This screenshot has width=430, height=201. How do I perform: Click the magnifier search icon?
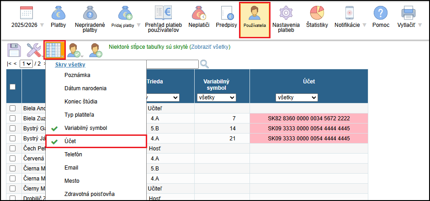click(204, 64)
